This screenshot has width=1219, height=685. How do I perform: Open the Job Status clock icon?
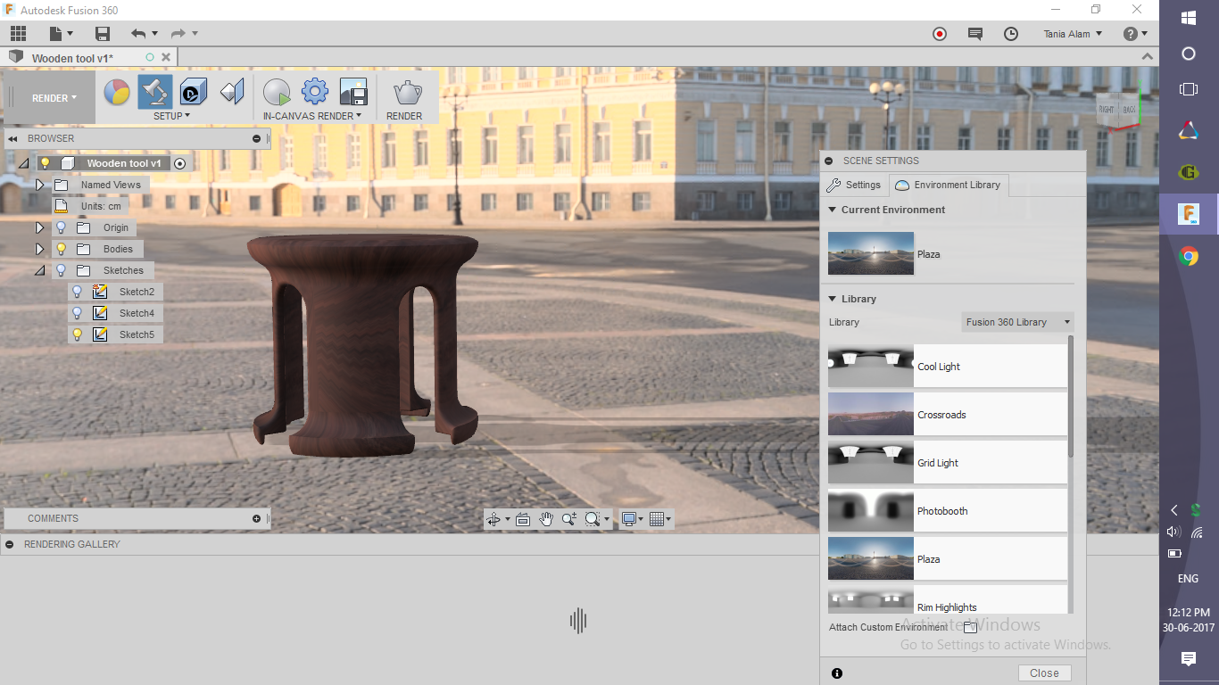(1011, 34)
